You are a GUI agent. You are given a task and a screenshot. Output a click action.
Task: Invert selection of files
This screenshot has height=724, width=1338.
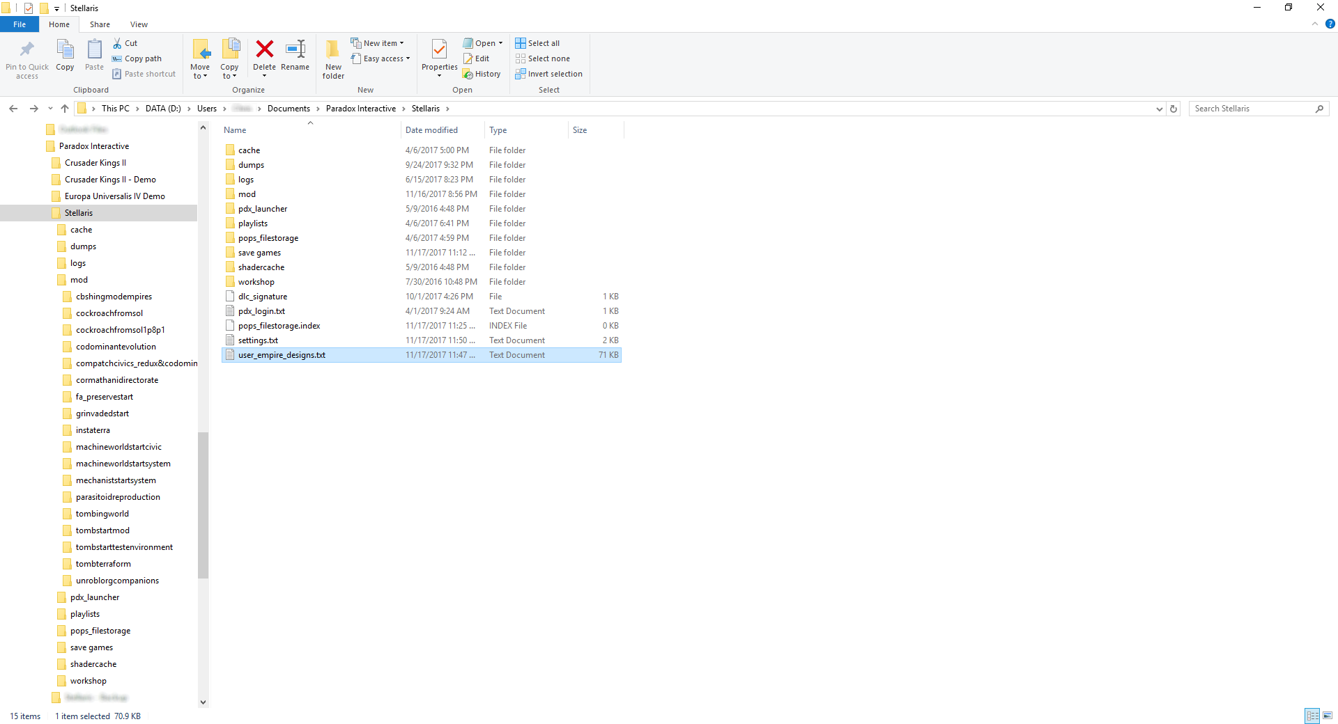click(549, 74)
